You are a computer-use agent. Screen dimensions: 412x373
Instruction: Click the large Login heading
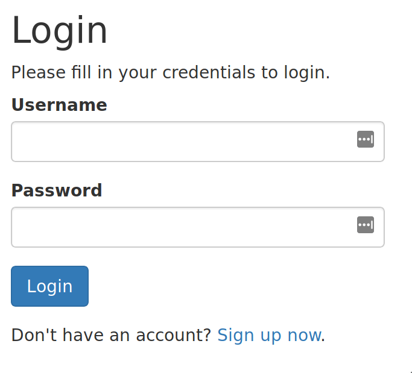pyautogui.click(x=59, y=31)
